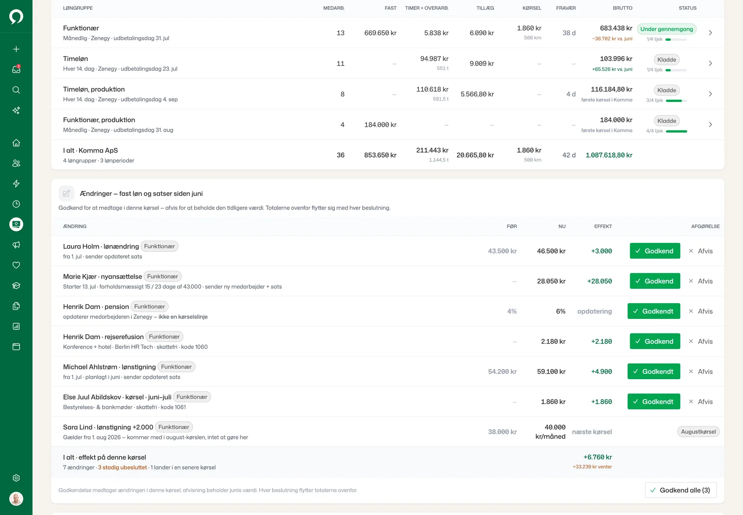The width and height of the screenshot is (743, 515).
Task: Click the Funktionær tag beside Laura Holm
Action: [x=159, y=246]
